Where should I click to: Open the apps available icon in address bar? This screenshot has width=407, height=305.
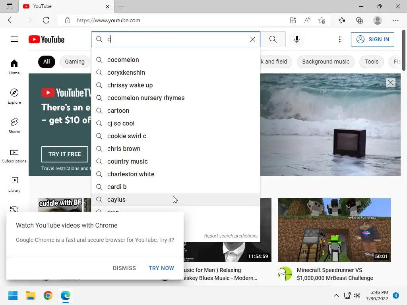[x=293, y=20]
